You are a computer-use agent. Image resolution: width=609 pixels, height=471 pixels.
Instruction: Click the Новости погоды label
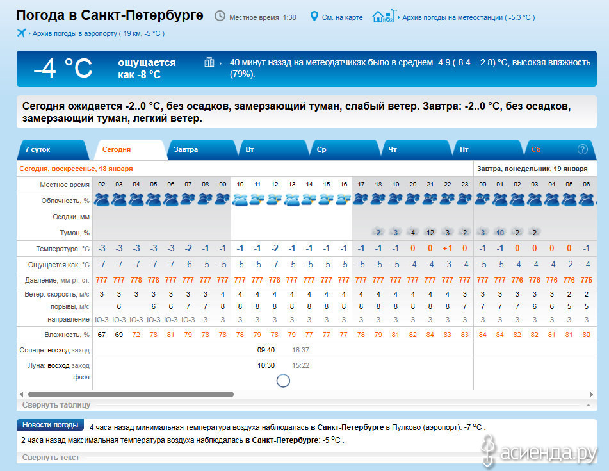click(51, 425)
